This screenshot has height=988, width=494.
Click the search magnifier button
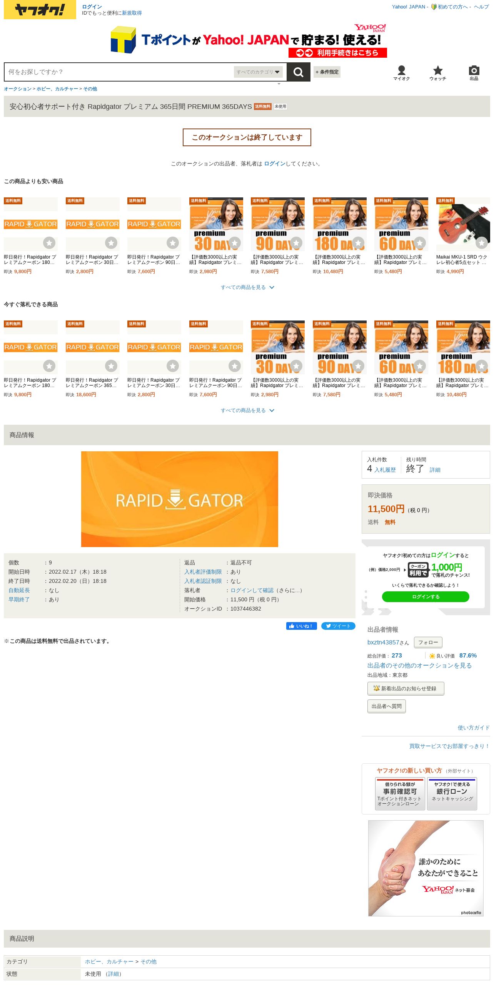(299, 72)
